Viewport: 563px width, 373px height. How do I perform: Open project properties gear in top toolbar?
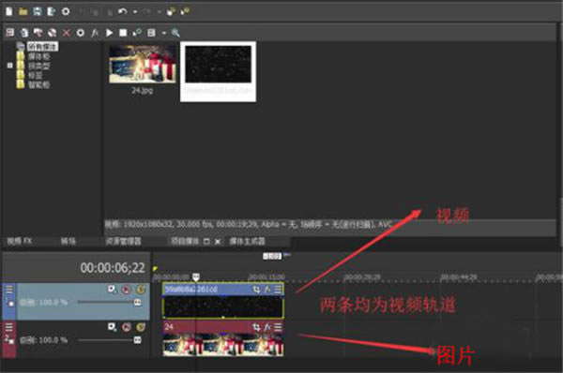(66, 11)
